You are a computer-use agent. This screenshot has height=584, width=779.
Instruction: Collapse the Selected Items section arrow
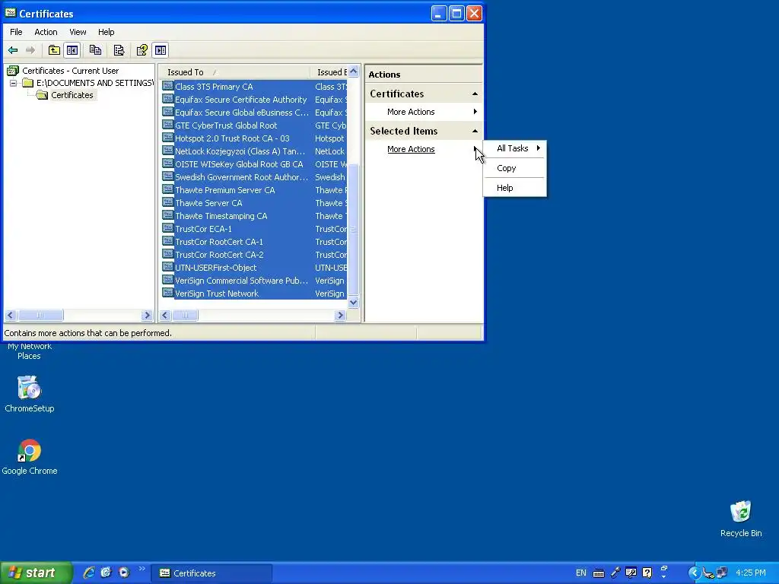(x=475, y=131)
